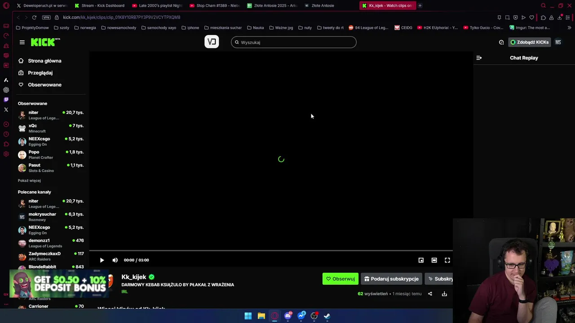Open the IRL category link

(x=124, y=292)
